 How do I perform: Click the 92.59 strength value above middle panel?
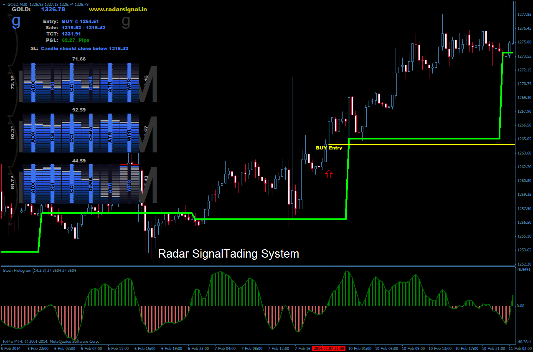click(x=79, y=110)
